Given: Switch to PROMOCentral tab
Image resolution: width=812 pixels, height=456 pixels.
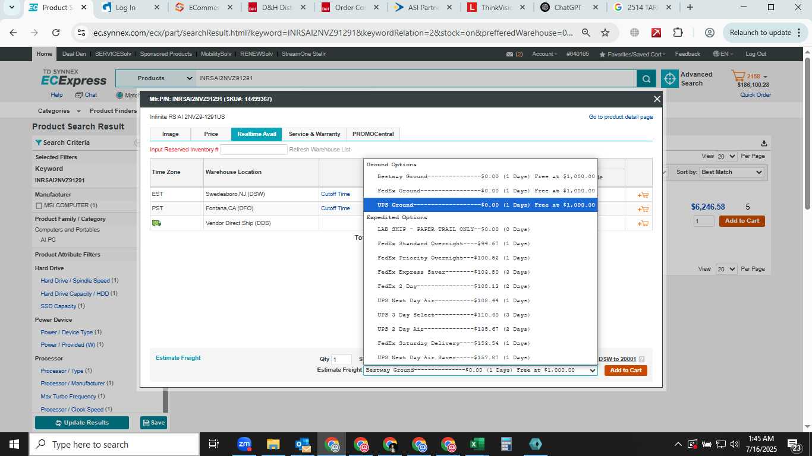Looking at the screenshot, I should [x=373, y=134].
